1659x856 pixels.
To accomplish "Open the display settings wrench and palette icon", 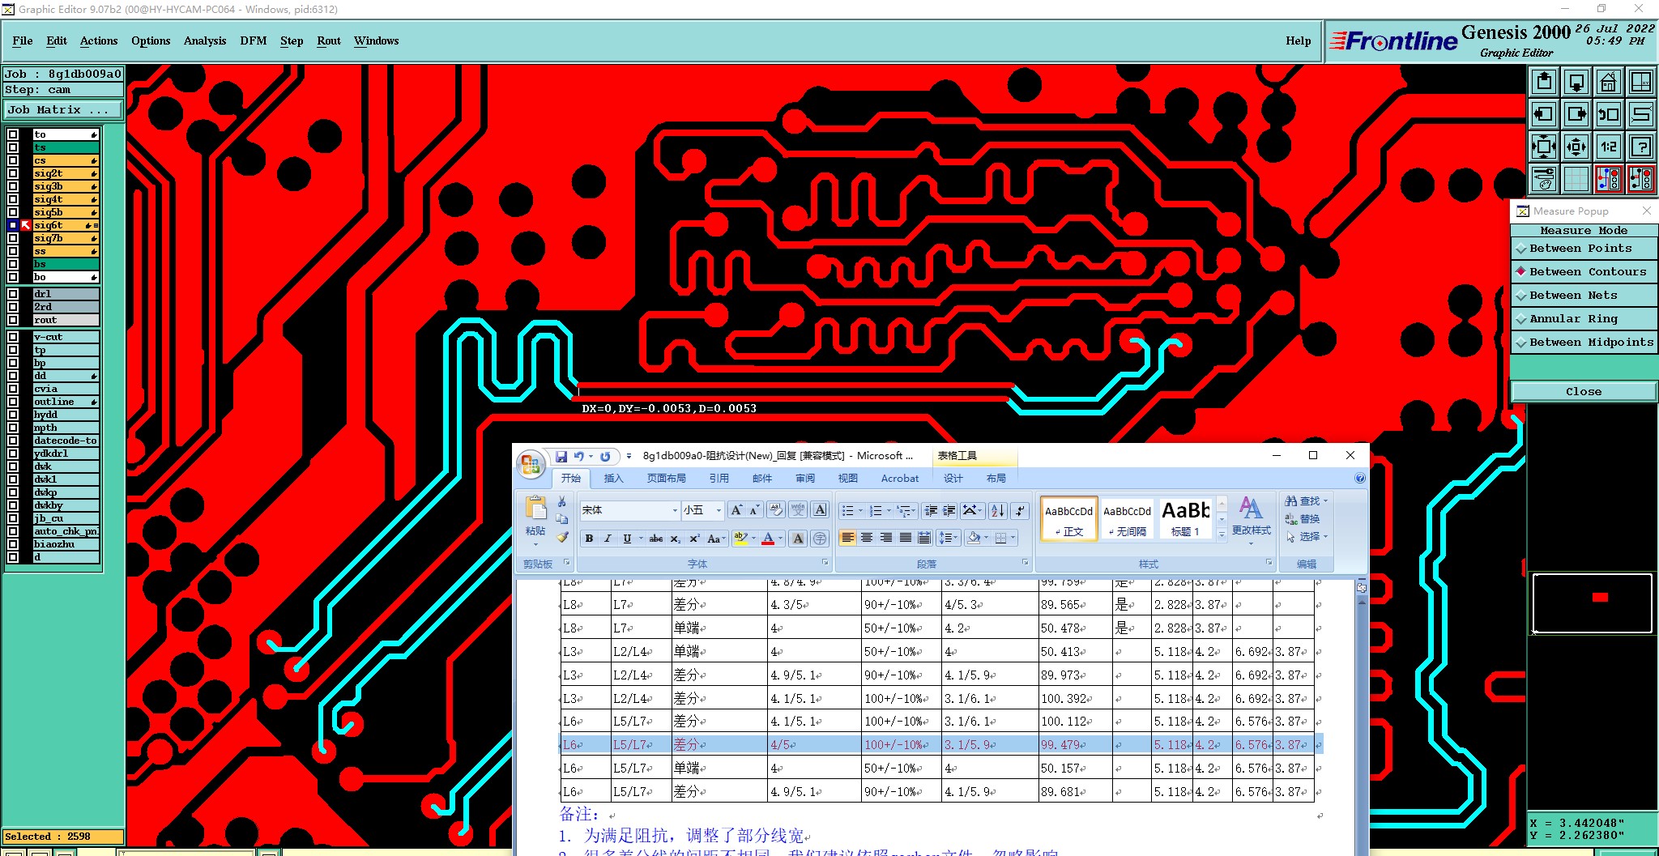I will coord(1544,179).
